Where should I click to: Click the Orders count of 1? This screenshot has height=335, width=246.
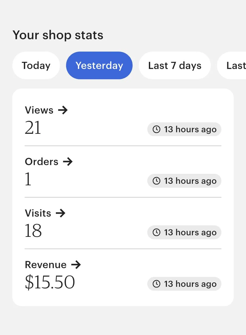click(28, 179)
